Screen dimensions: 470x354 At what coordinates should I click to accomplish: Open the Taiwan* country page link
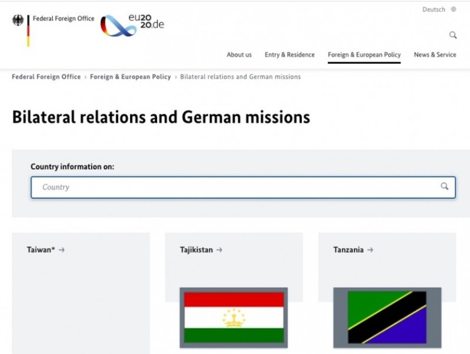(x=41, y=250)
